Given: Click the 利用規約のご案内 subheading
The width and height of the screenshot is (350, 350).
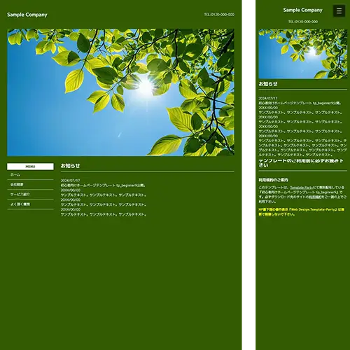Looking at the screenshot, I should tap(273, 180).
